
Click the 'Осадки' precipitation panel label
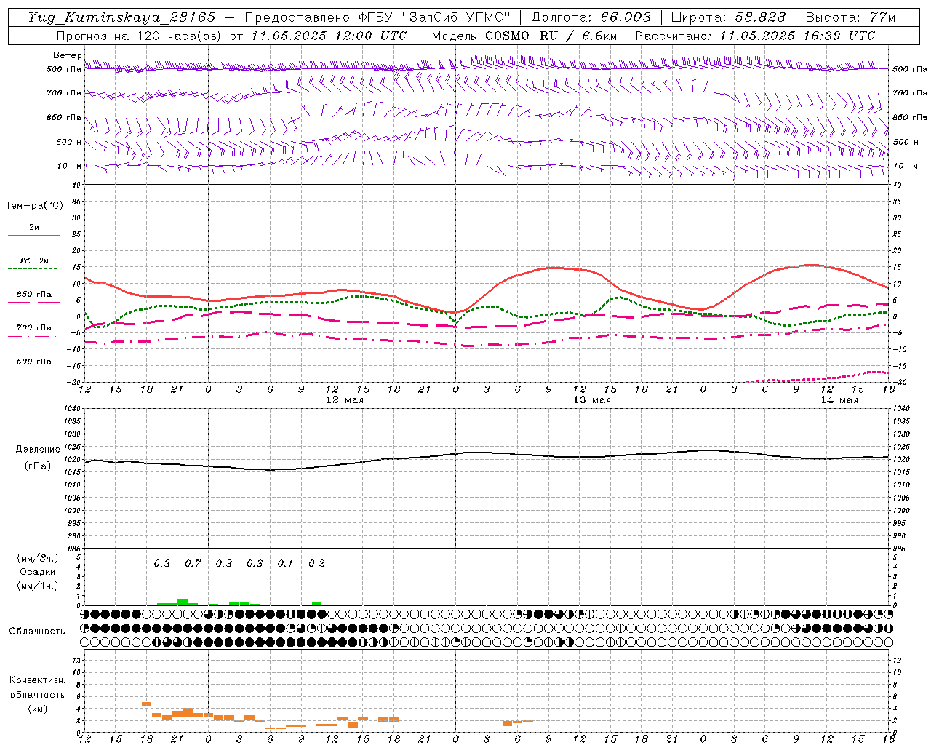point(37,572)
